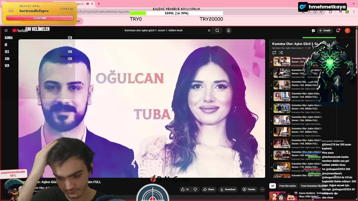Select the From Kısmetse Olur chip
This screenshot has width=358, height=201.
click(313, 186)
